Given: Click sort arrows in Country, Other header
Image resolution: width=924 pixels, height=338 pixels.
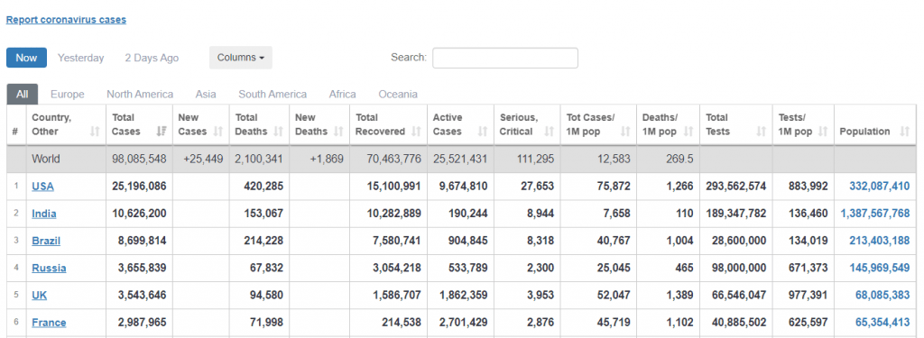Looking at the screenshot, I should pos(95,132).
